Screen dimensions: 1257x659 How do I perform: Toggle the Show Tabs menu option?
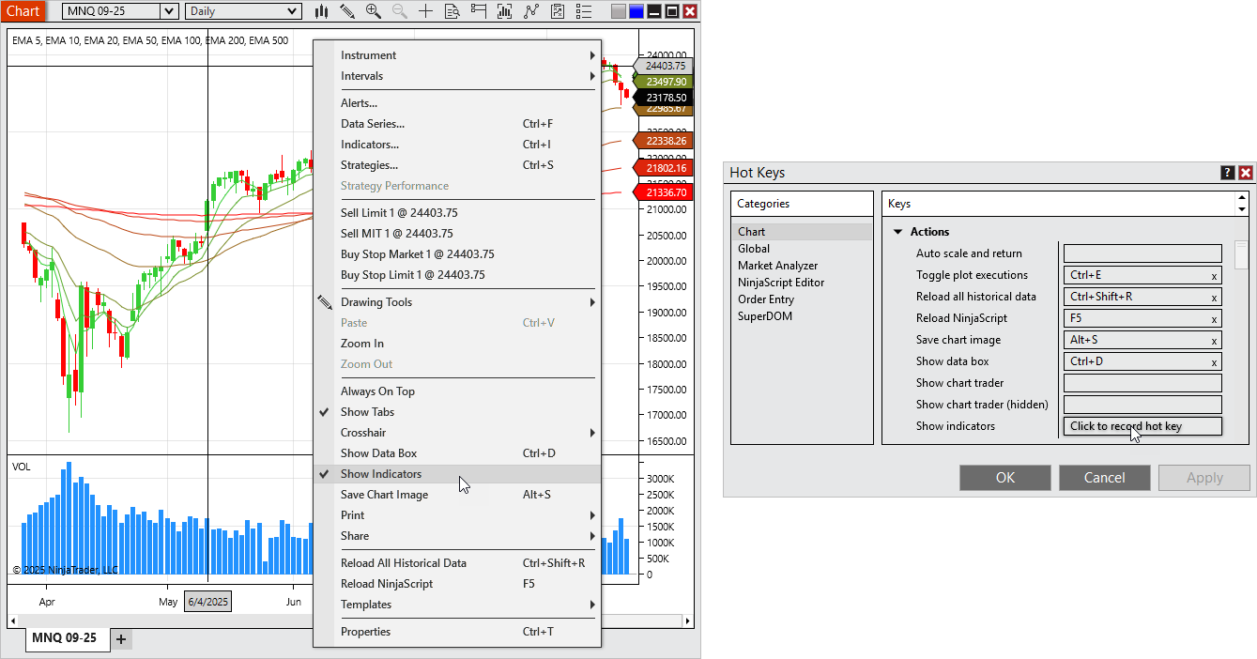[x=367, y=412]
